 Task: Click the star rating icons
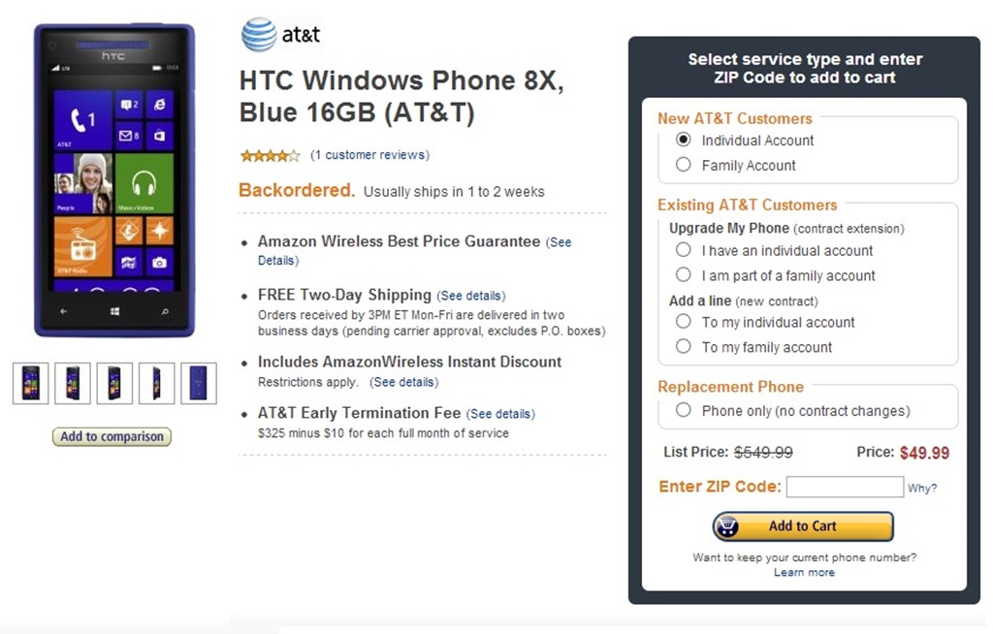270,155
